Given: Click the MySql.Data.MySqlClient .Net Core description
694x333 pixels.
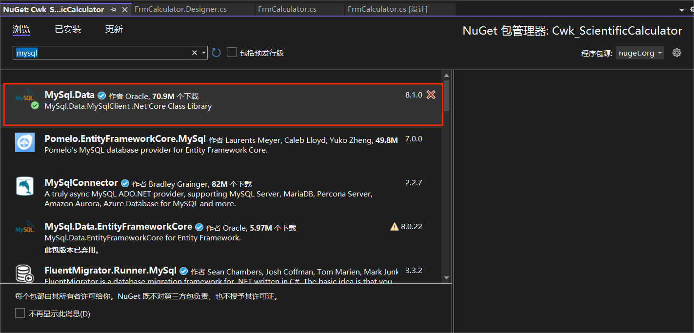Looking at the screenshot, I should point(128,106).
